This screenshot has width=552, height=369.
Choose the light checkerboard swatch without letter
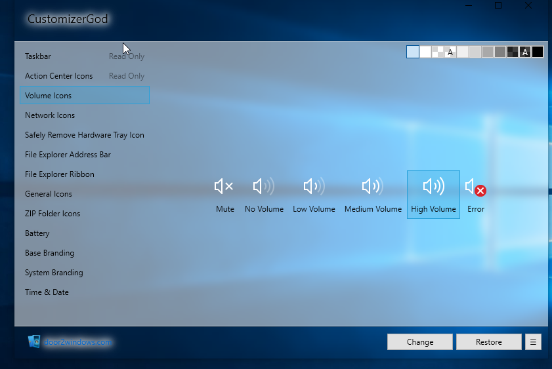tap(438, 52)
